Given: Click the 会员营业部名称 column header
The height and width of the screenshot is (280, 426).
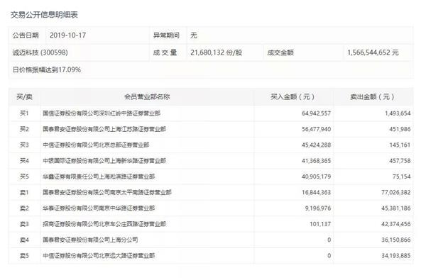Looking at the screenshot, I should (147, 97).
